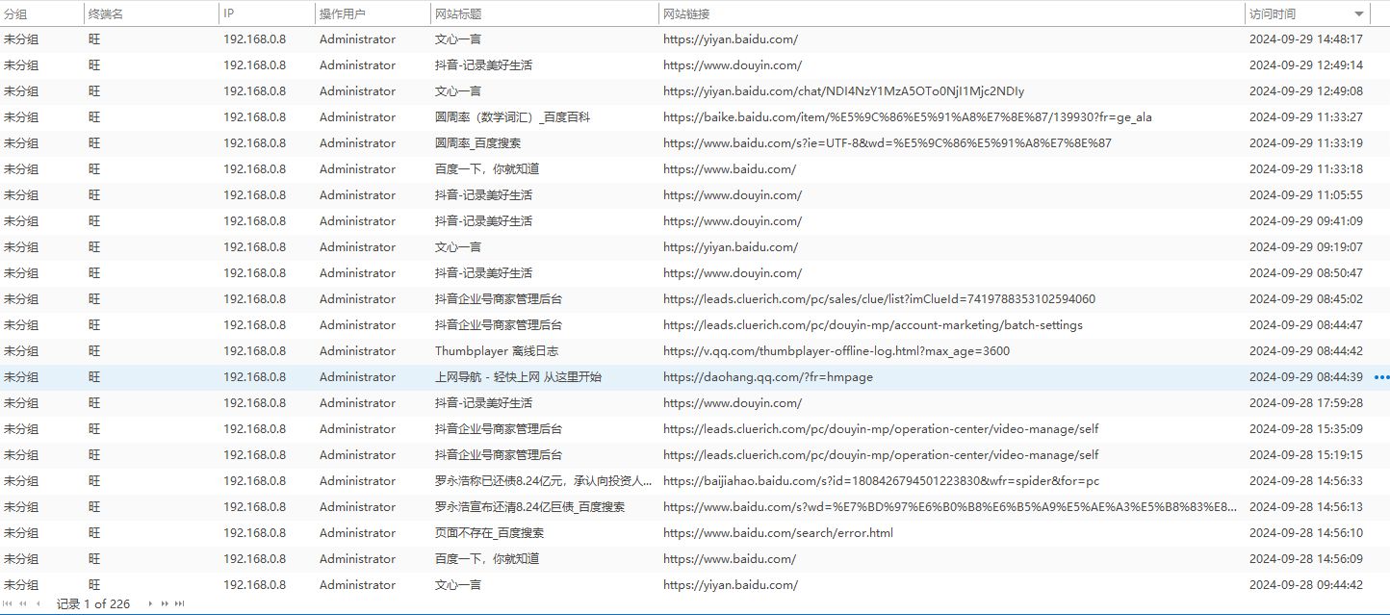Select title 文心一言 visited at 14:48:17

point(458,39)
